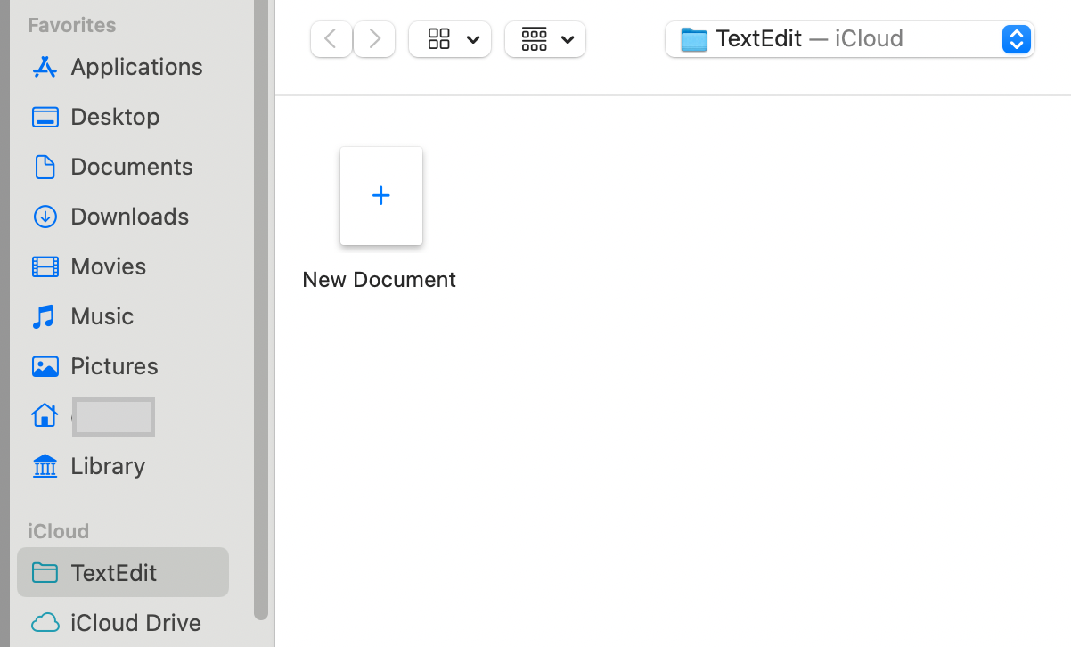Click the Movies filmstrip icon
The height and width of the screenshot is (647, 1071).
pyautogui.click(x=45, y=266)
